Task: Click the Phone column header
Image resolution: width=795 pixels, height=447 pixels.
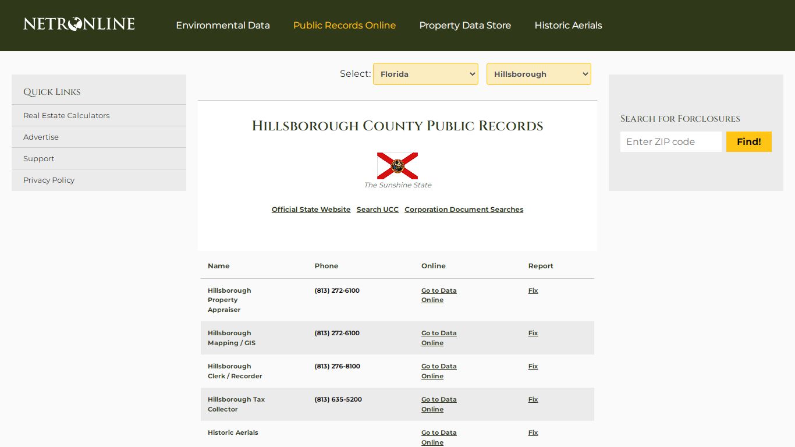Action: tap(326, 266)
